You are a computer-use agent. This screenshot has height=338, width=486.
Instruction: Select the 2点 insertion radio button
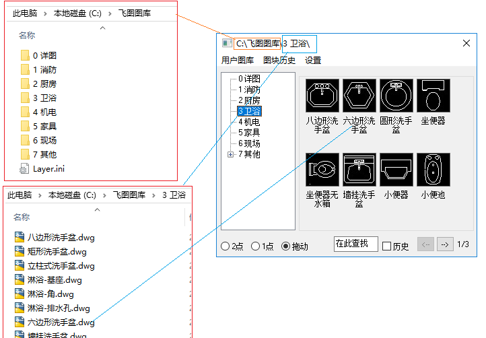225,246
